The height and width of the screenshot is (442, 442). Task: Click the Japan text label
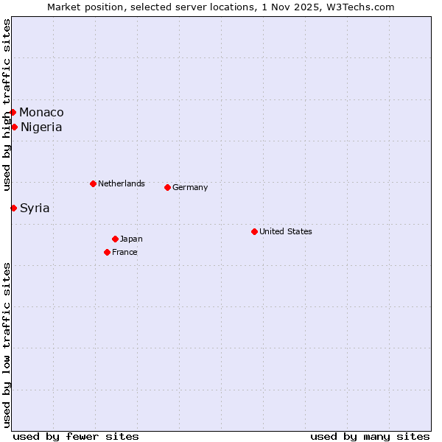131,239
